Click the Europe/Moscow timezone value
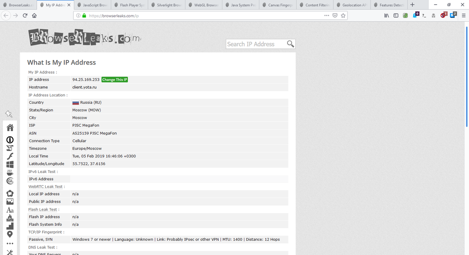The image size is (469, 255). pos(87,148)
